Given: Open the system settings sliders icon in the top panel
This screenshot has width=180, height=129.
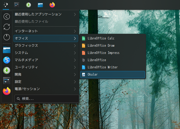Looking at the screenshot, I should 17,5.
